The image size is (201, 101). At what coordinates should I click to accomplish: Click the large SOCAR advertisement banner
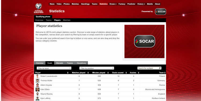(144, 41)
